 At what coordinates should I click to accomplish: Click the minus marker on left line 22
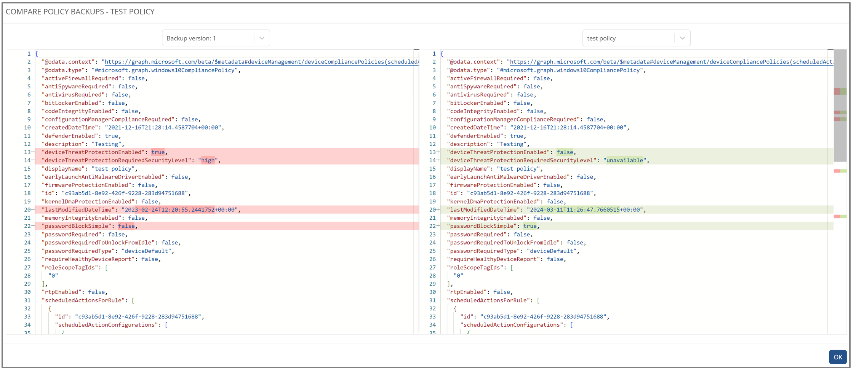tap(33, 226)
